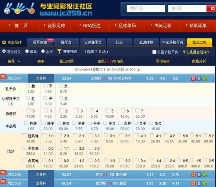Screen dimensions: 216x187
Task: Click the yellow funnel filter icon
Action: click(x=59, y=52)
